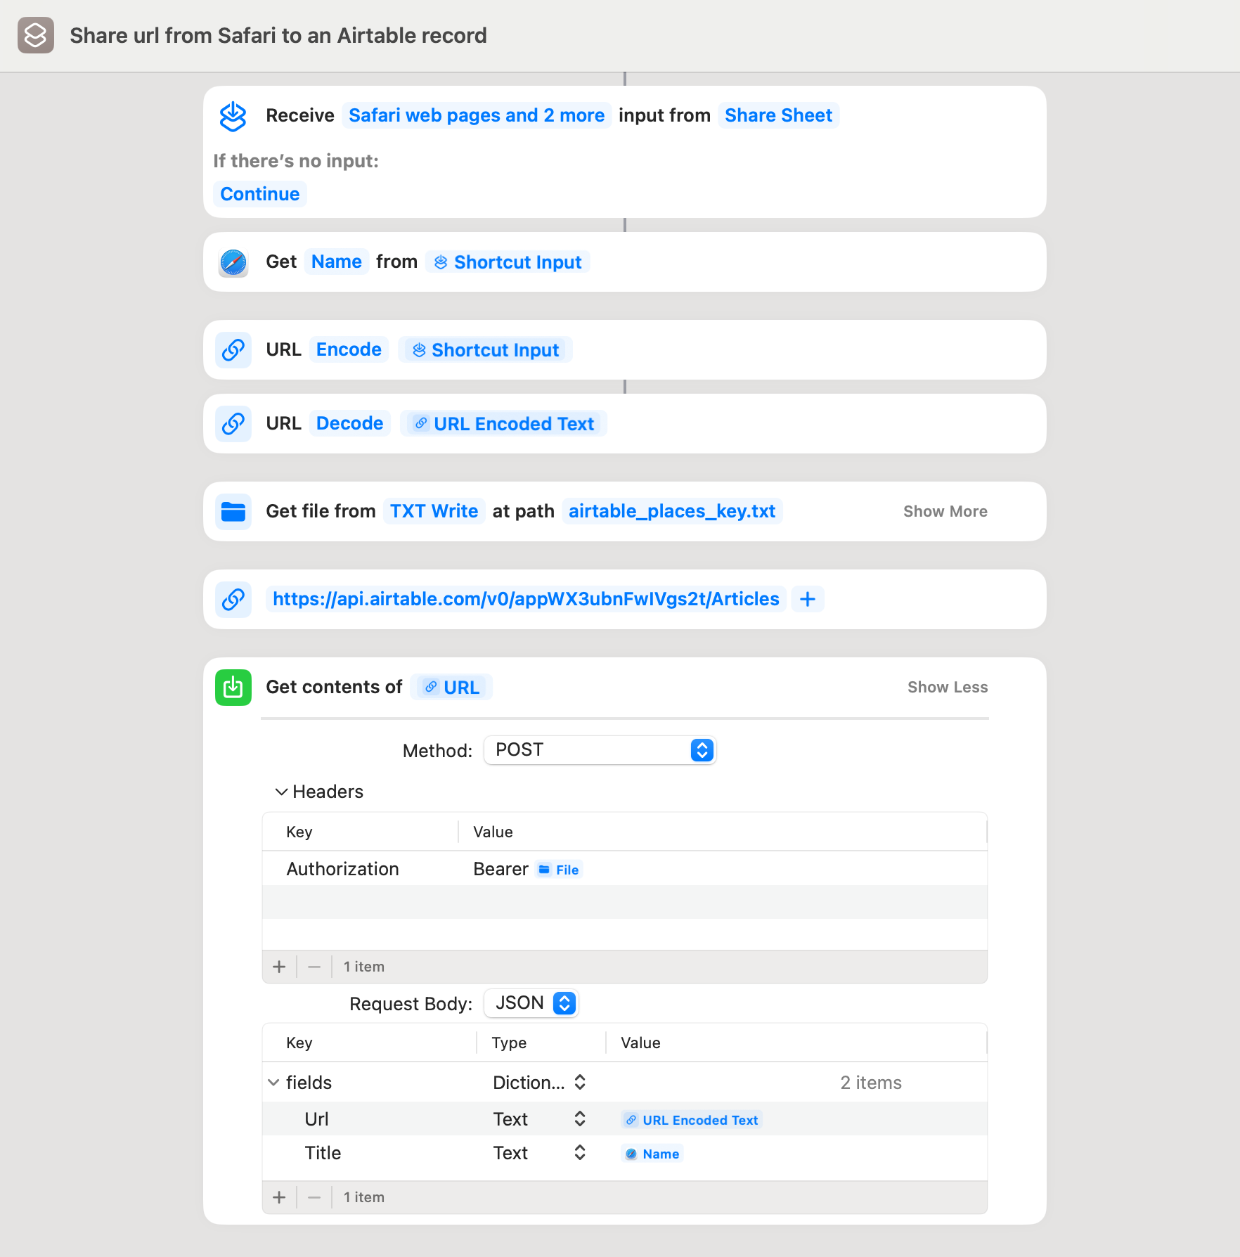Select the 'Url' key cell
Image resolution: width=1240 pixels, height=1257 pixels.
click(x=317, y=1119)
